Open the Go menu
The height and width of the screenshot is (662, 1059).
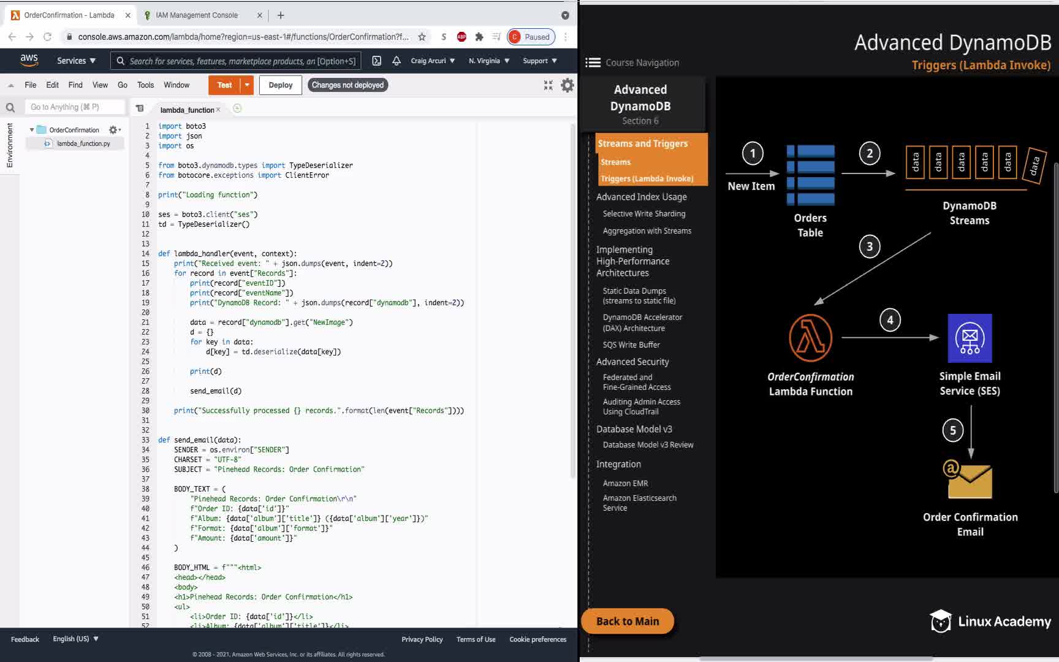coord(123,85)
